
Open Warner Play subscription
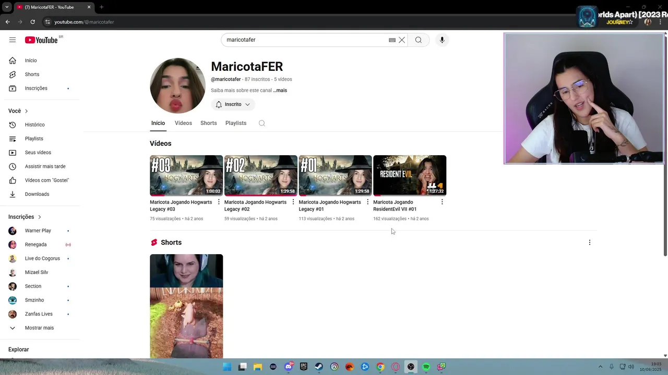(40, 231)
